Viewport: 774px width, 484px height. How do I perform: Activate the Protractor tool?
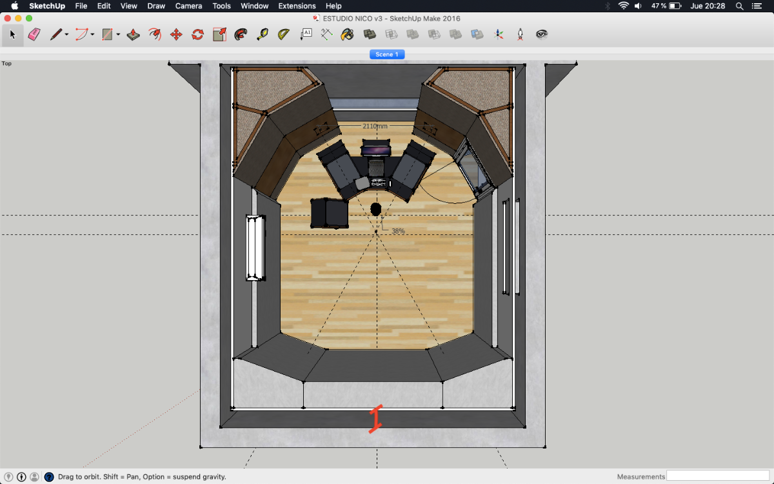click(x=284, y=34)
